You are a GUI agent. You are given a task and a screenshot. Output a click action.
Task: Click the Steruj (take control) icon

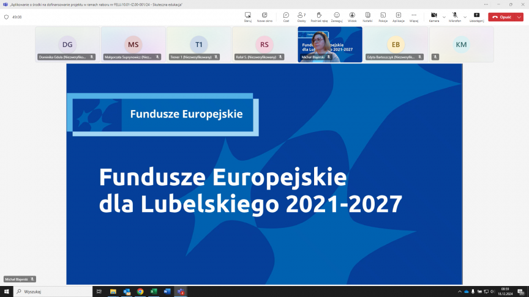coord(247,17)
